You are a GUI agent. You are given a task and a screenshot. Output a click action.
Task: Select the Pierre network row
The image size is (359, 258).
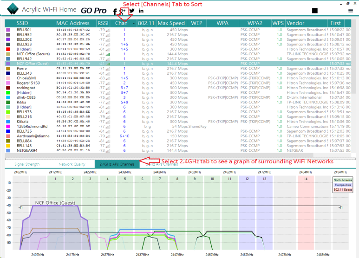pos(178,68)
